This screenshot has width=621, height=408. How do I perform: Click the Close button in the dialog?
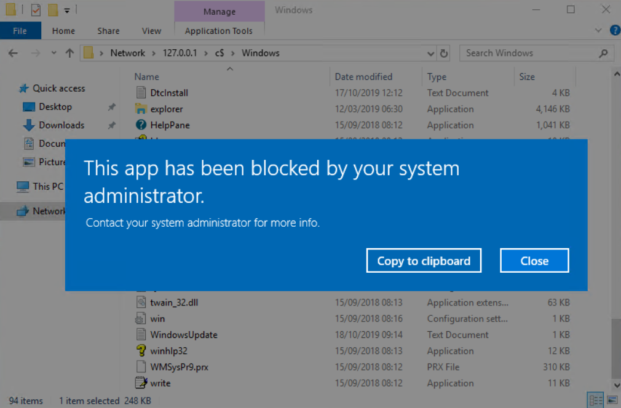[534, 261]
